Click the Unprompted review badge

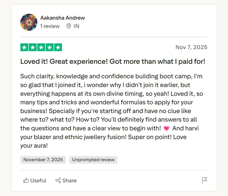click(93, 160)
